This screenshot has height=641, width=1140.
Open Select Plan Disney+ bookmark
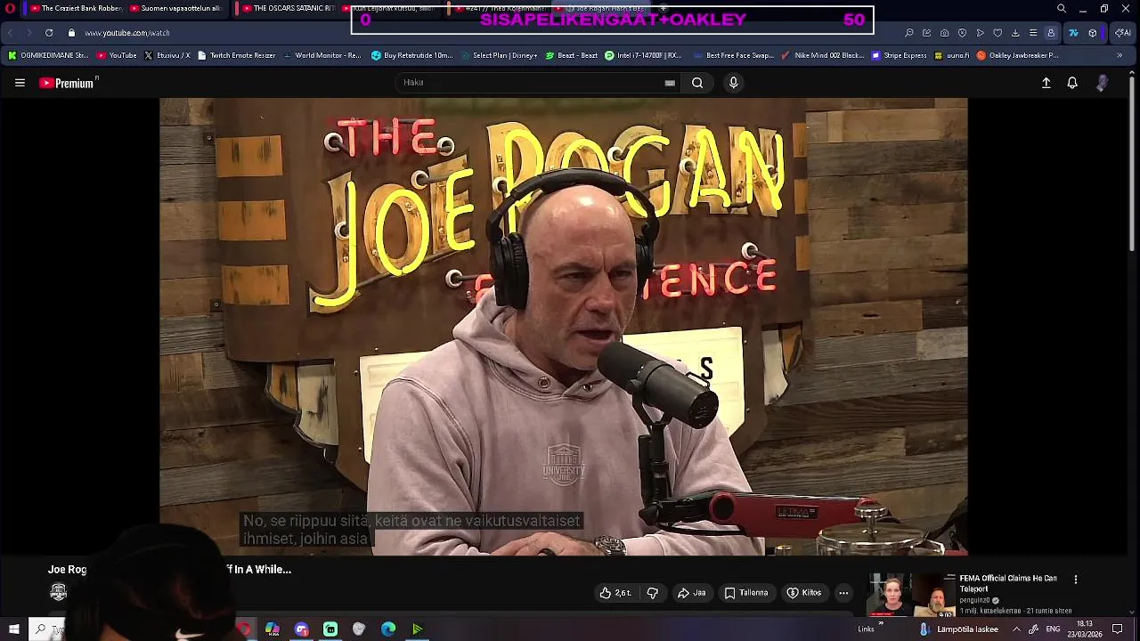[499, 55]
